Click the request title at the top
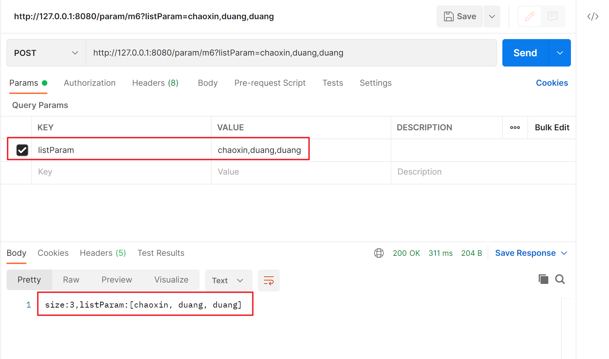Image resolution: width=609 pixels, height=359 pixels. [x=144, y=16]
